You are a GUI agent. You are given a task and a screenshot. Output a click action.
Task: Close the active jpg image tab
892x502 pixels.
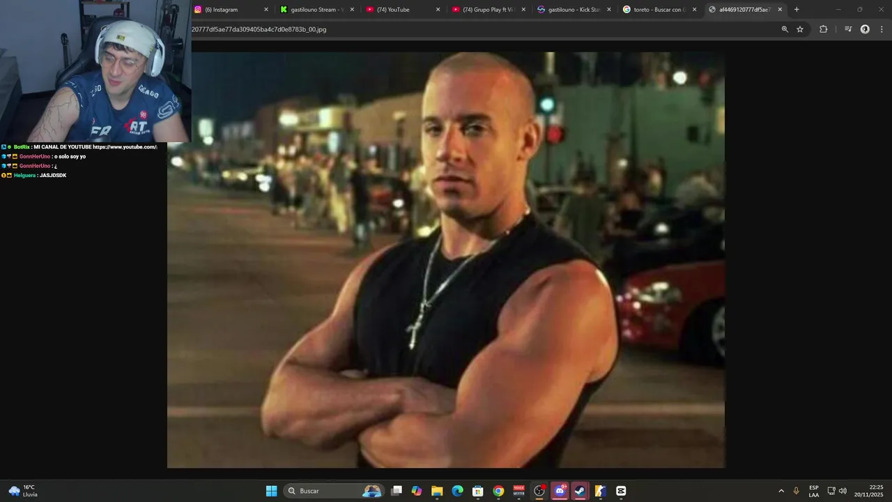[x=780, y=10]
